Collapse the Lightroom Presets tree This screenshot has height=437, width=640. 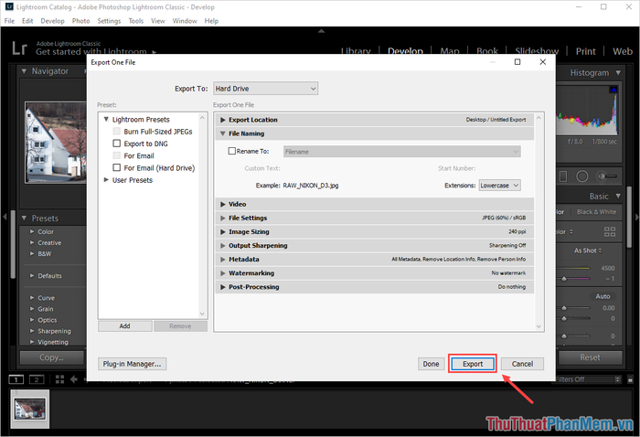tap(106, 119)
